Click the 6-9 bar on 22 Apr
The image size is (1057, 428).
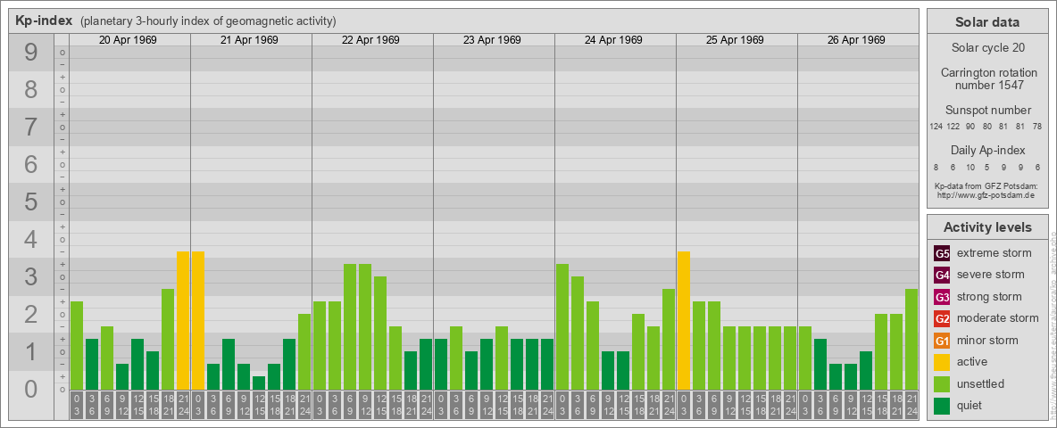tap(350, 326)
